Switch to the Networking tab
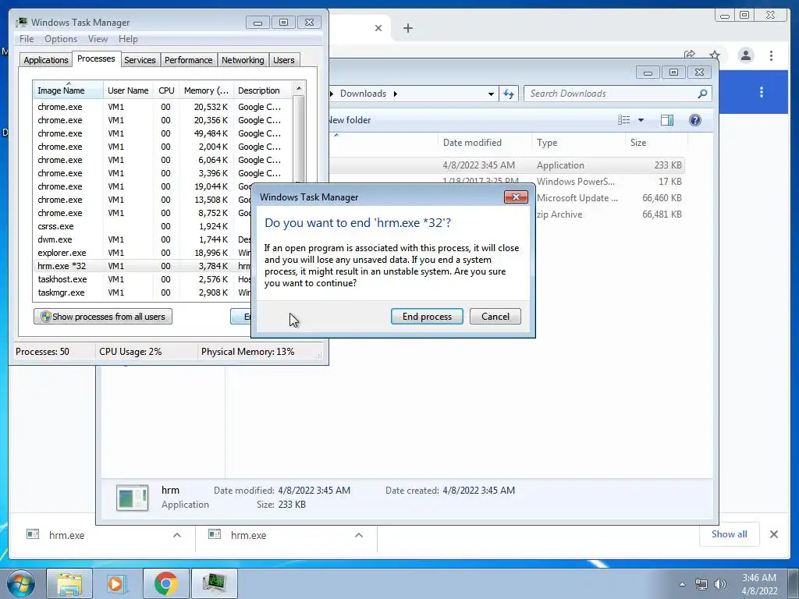The height and width of the screenshot is (599, 799). [243, 60]
